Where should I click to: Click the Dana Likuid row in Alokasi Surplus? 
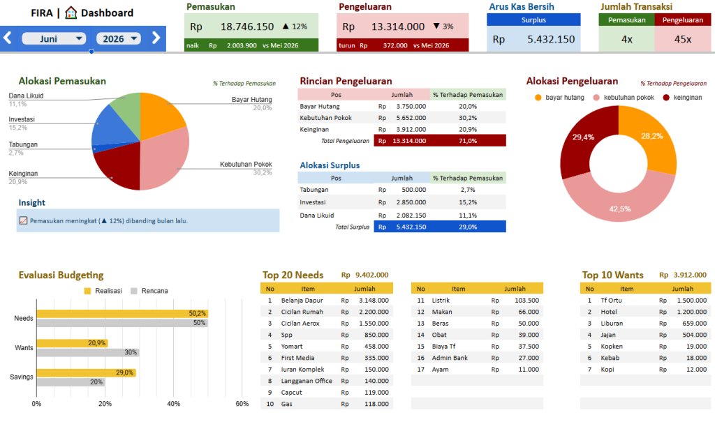click(401, 215)
